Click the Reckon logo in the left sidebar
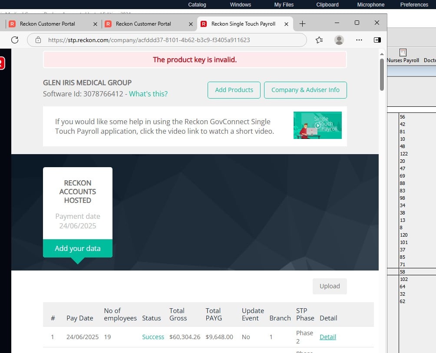This screenshot has height=353, width=436. 2,63
